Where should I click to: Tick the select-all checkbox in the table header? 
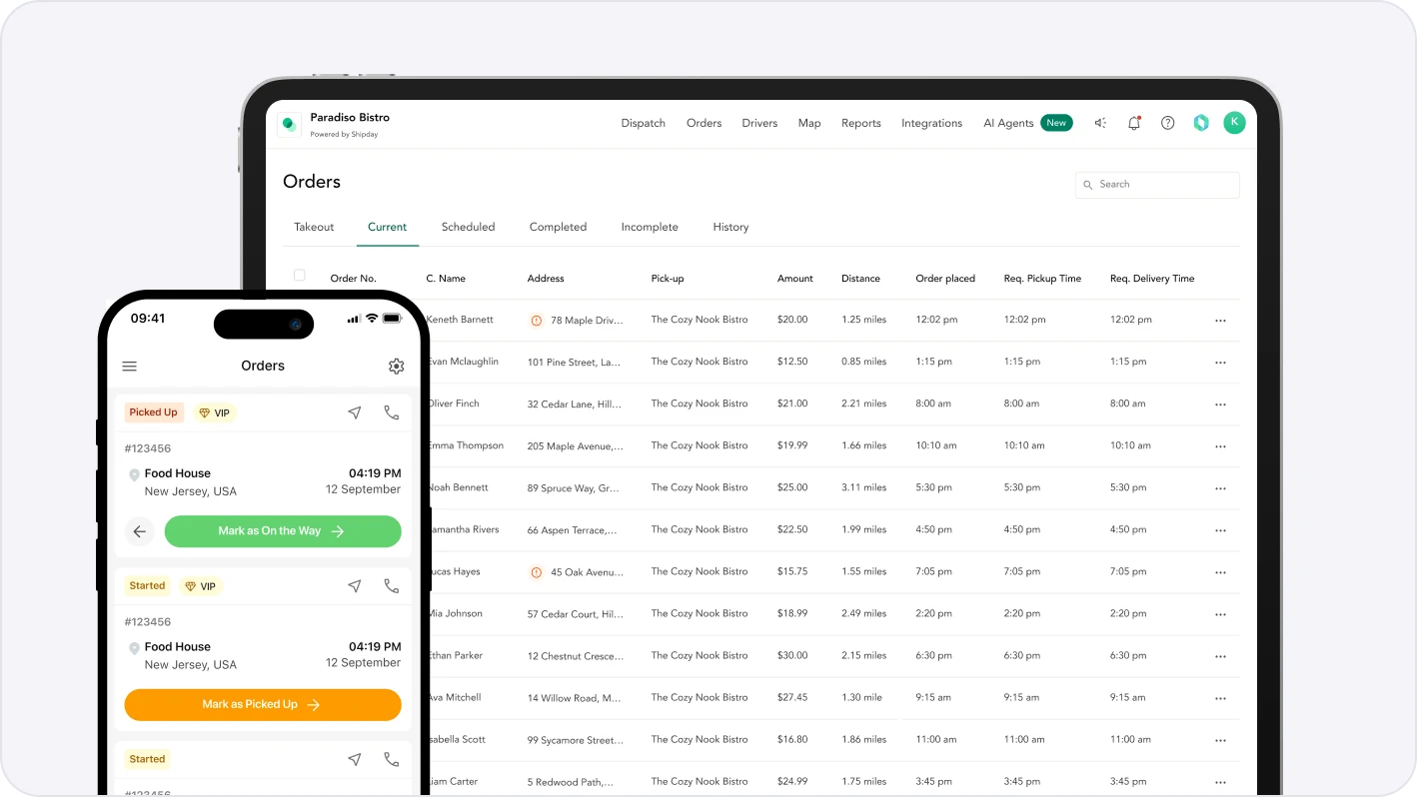pyautogui.click(x=299, y=276)
